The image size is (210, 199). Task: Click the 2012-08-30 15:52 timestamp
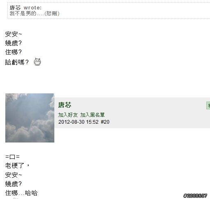coord(78,122)
